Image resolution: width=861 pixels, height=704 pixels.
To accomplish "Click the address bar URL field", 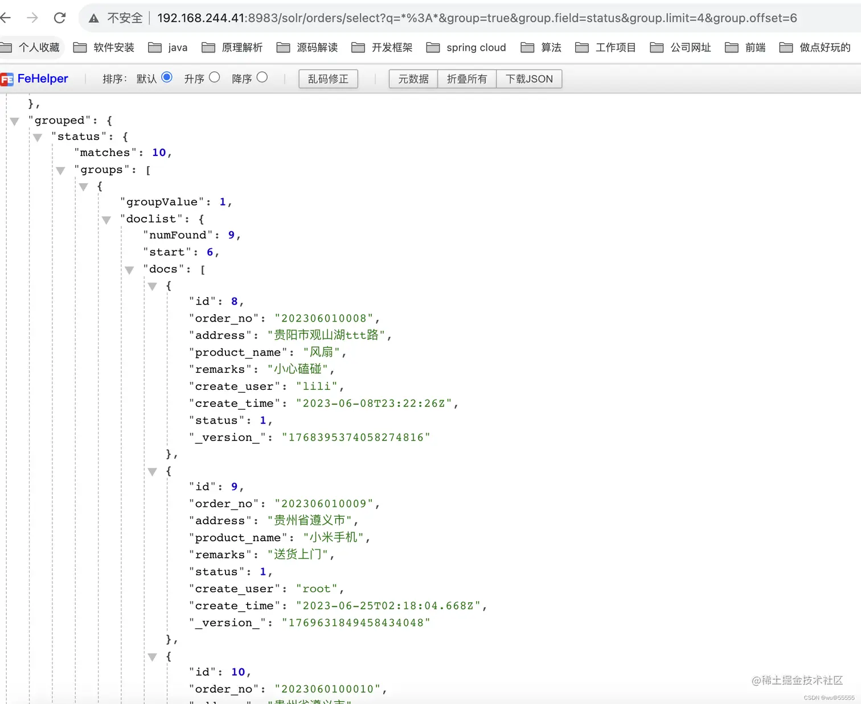I will coord(477,18).
